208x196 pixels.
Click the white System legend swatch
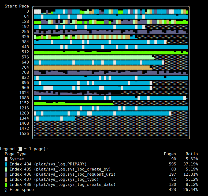click(x=6, y=159)
